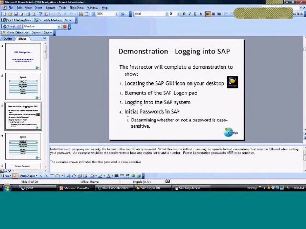Open the PowerPoint Help icon
The image size is (306, 229).
point(123,14)
